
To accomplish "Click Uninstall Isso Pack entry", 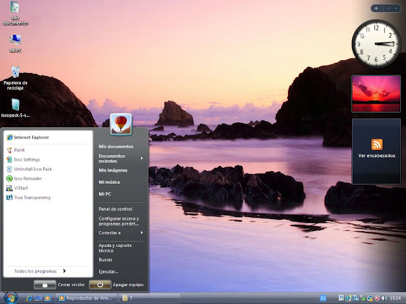I will [x=32, y=169].
